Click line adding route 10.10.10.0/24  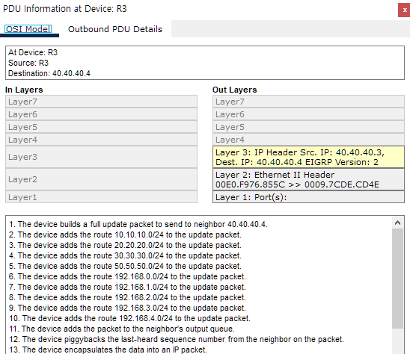click(125, 235)
